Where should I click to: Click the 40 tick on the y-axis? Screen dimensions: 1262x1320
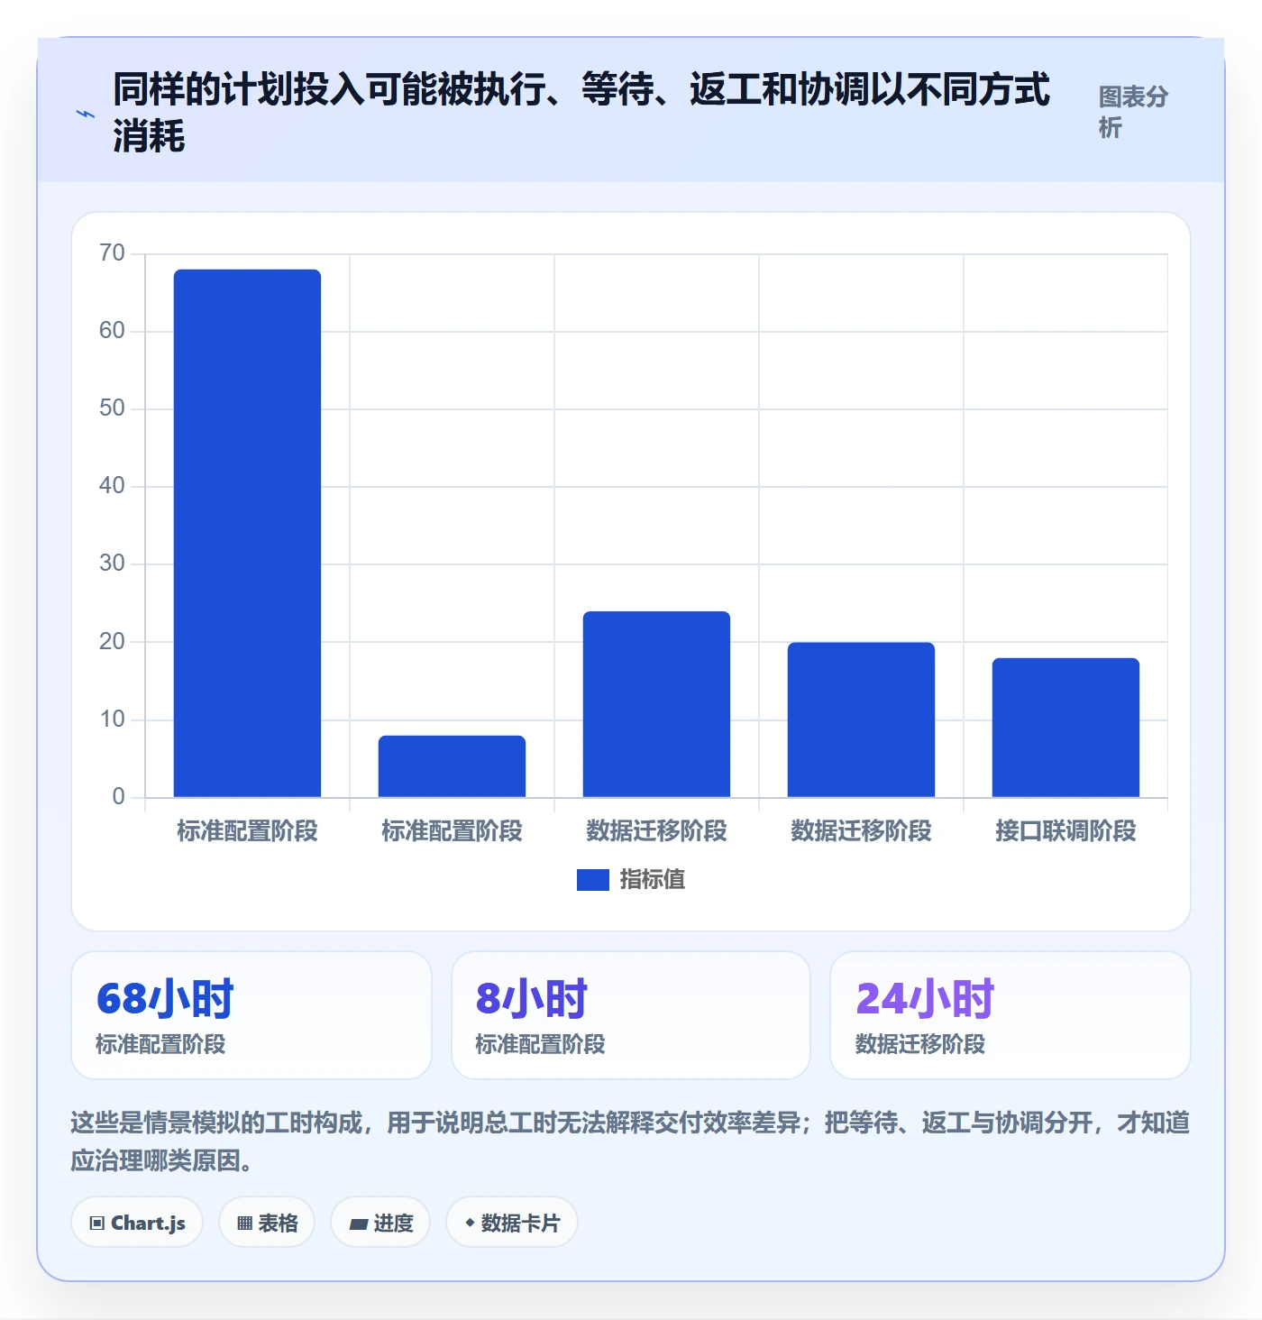(112, 485)
